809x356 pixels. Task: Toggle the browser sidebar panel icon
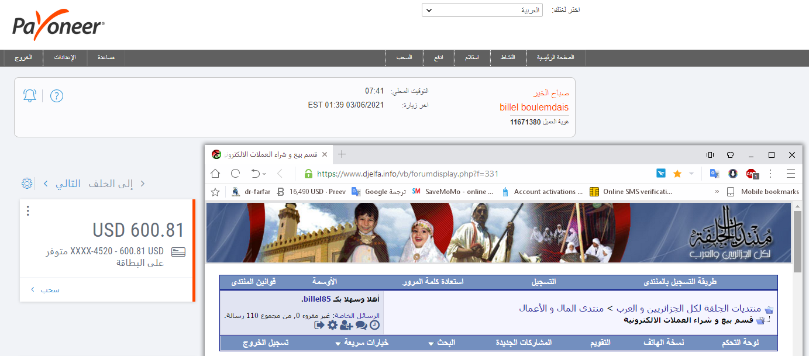click(x=710, y=155)
